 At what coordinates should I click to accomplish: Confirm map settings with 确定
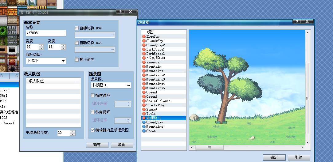97,145
